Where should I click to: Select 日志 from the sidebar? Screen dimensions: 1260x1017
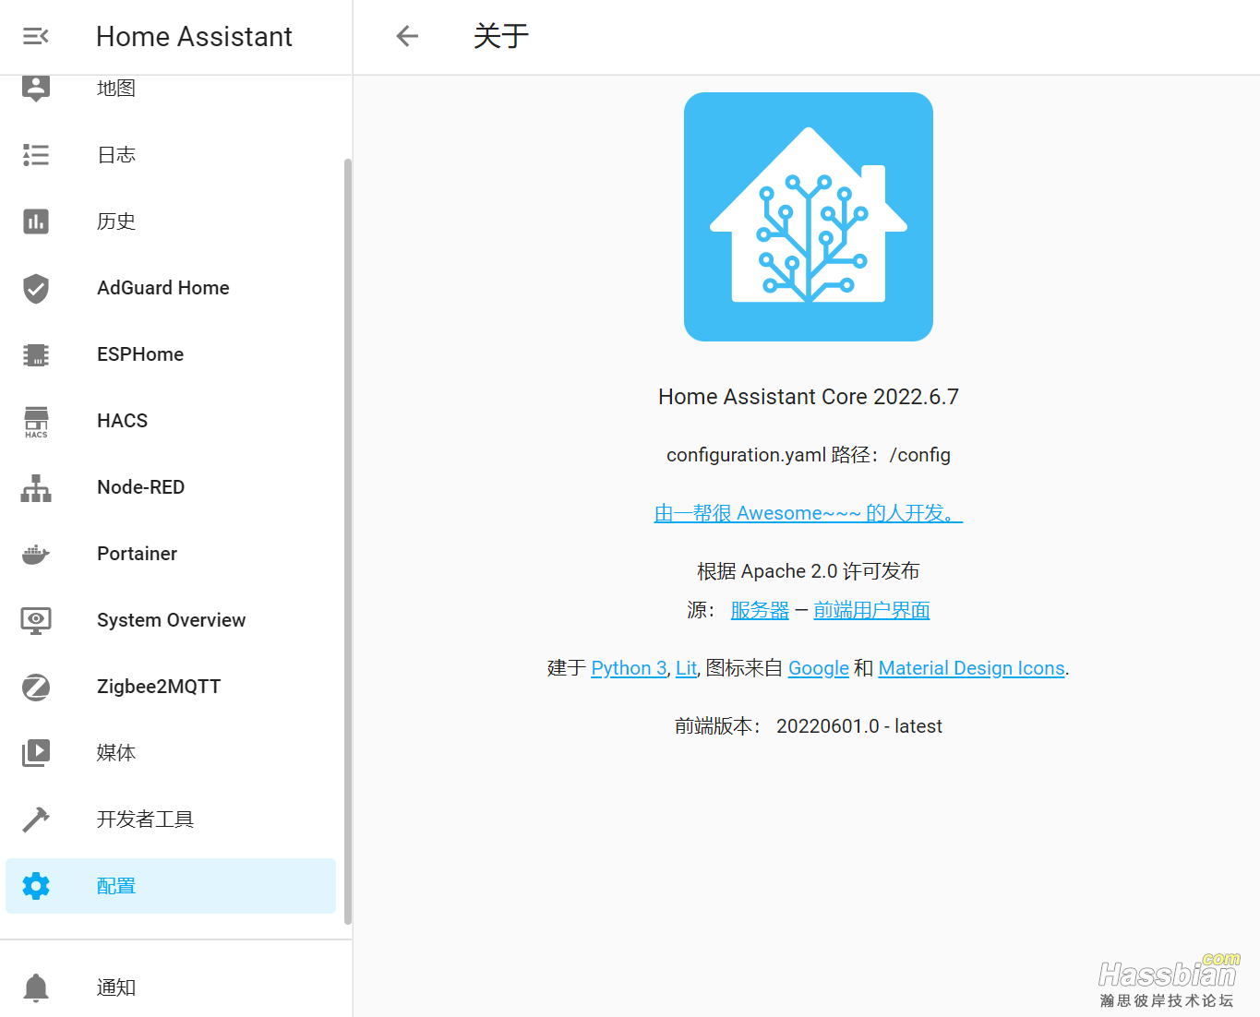coord(116,155)
